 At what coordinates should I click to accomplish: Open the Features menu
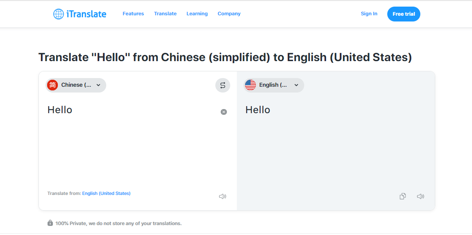133,14
